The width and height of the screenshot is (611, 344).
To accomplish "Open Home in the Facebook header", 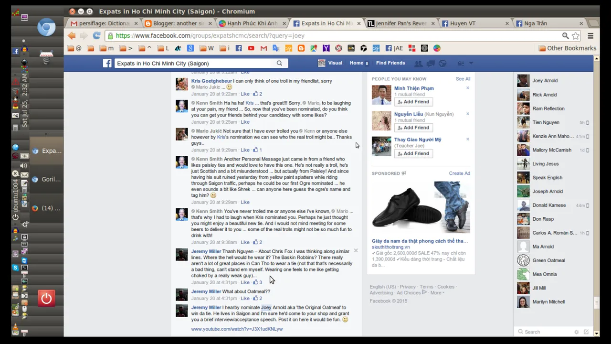I will coord(357,63).
